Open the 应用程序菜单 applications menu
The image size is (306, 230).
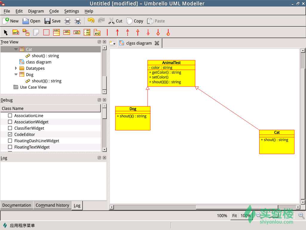click(19, 225)
